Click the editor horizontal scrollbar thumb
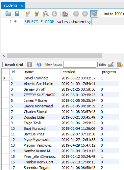Viewport: 124px width, 170px height. pos(55,56)
